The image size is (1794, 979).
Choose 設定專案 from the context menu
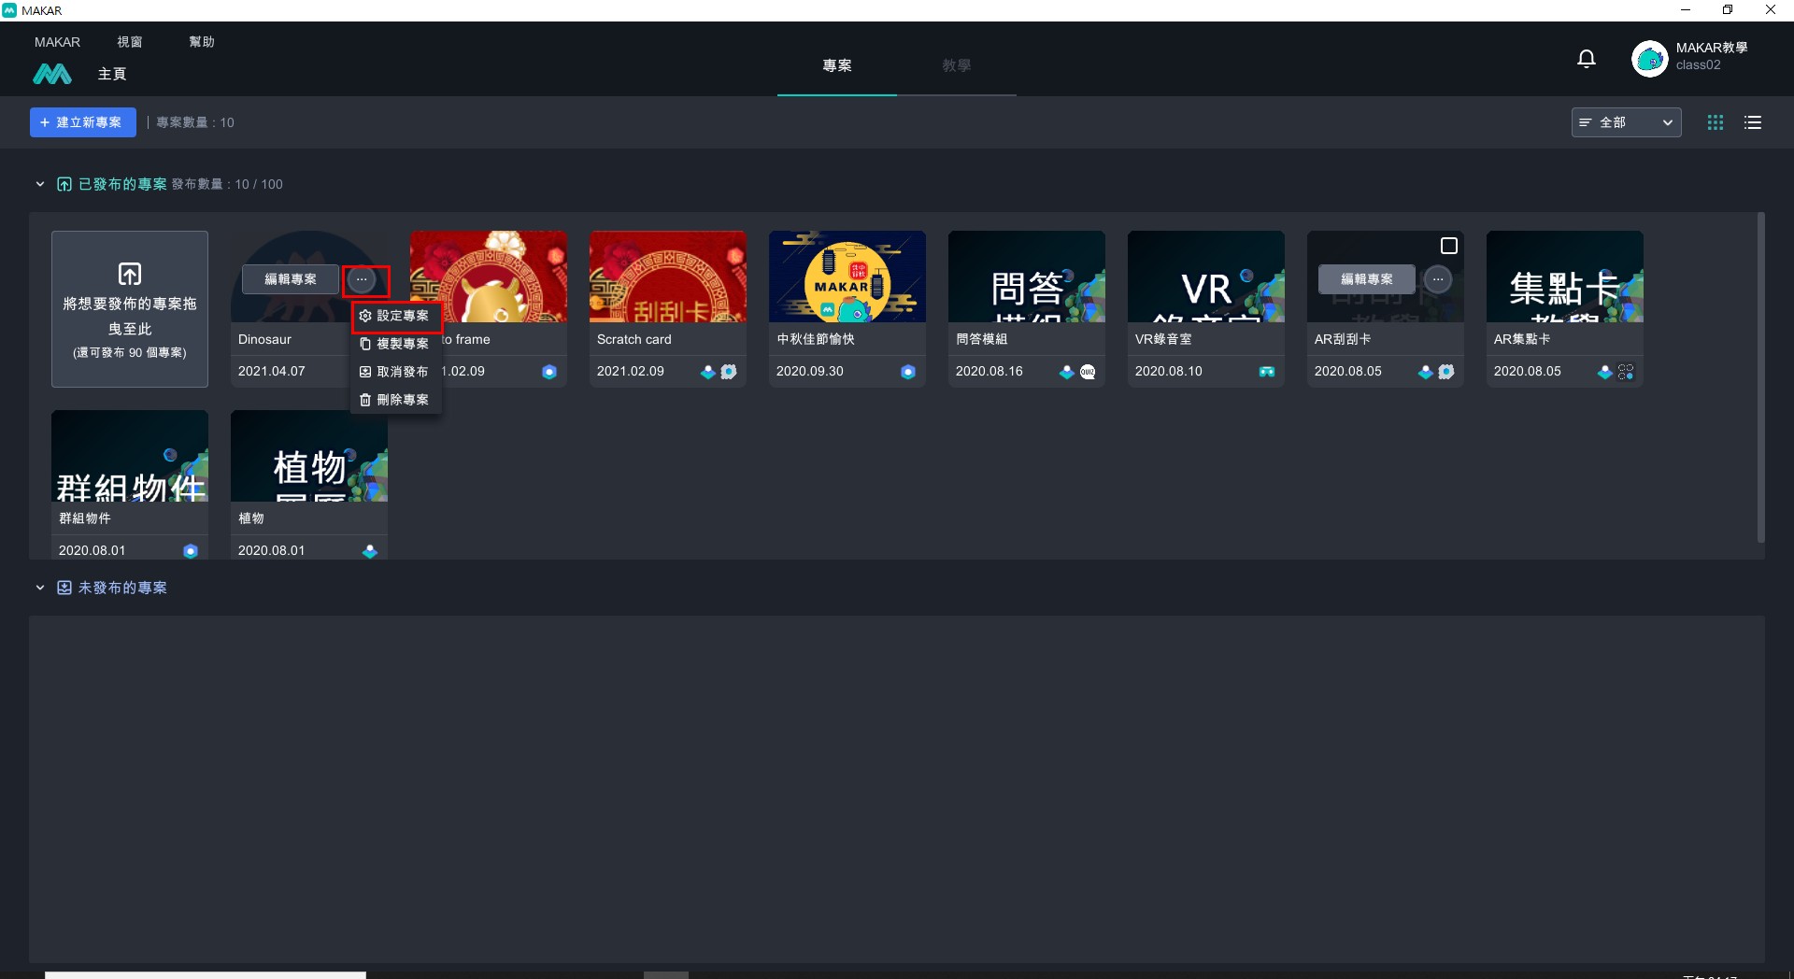click(396, 316)
